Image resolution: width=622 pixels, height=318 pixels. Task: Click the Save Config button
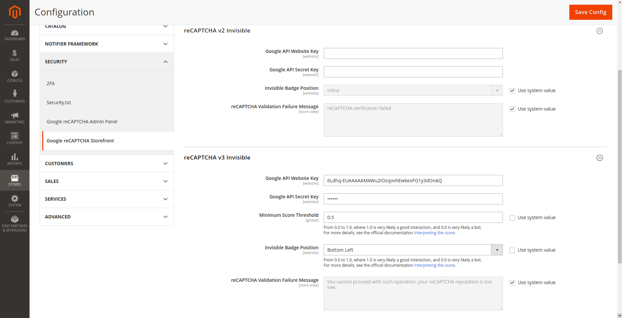click(590, 12)
